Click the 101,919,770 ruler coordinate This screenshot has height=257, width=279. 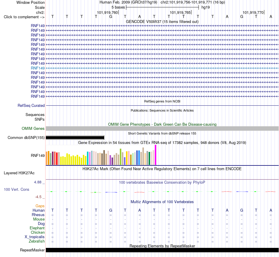[253, 12]
